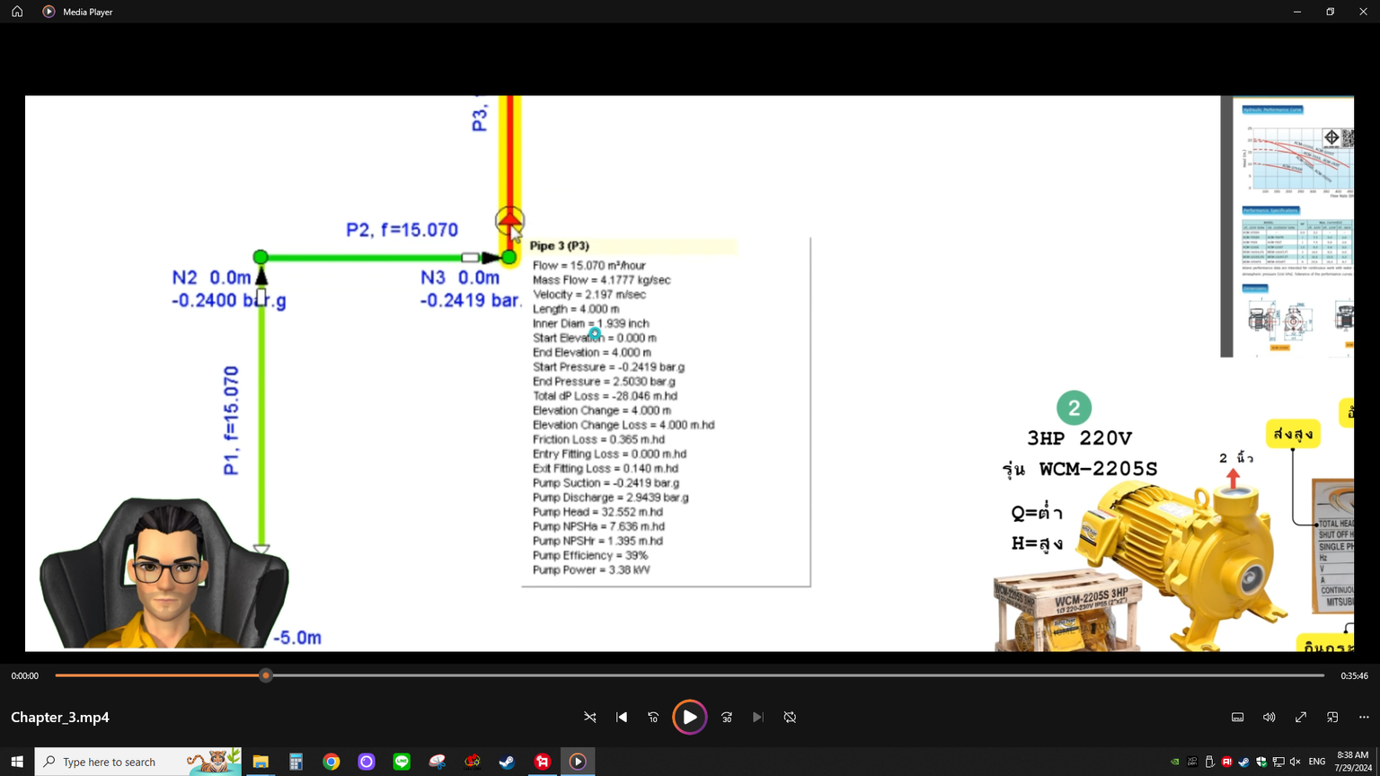
Task: Enter full screen mode
Action: point(1300,718)
